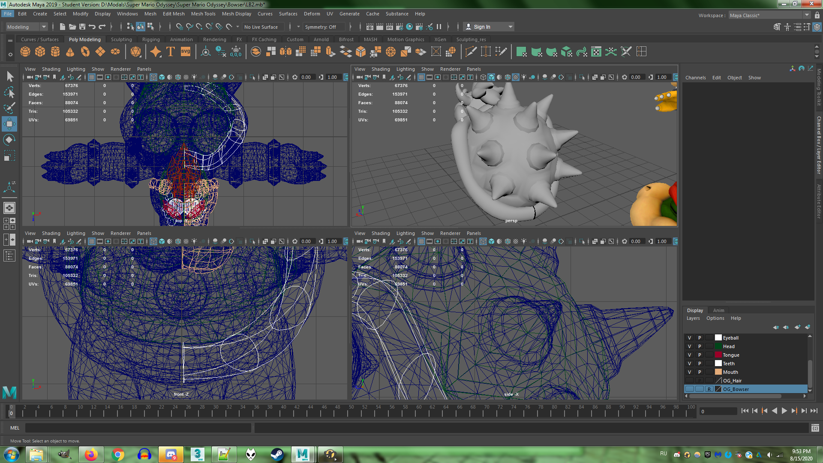Open Shading menu of perspective viewport
823x463 pixels.
(x=381, y=69)
